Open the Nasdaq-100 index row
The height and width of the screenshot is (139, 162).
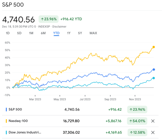[x=18, y=121]
